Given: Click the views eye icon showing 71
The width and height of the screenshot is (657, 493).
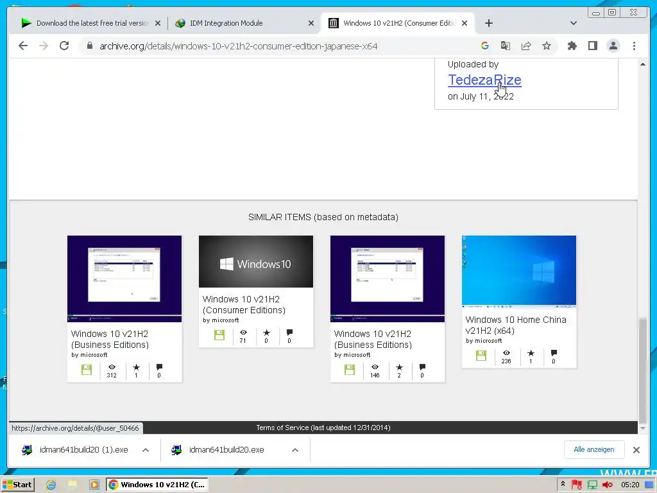Looking at the screenshot, I should coord(243,332).
